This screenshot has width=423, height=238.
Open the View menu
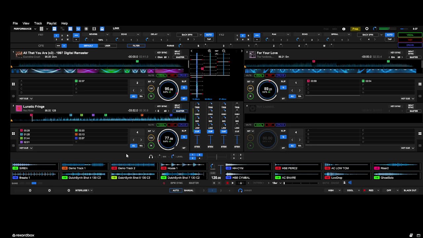[26, 23]
